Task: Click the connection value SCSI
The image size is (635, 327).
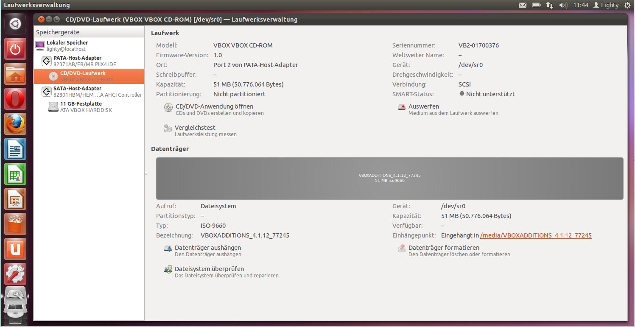Action: pos(465,84)
